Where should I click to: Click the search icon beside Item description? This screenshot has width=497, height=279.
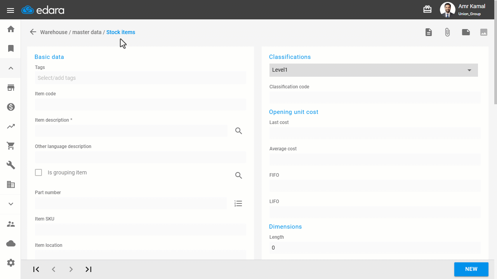click(239, 131)
